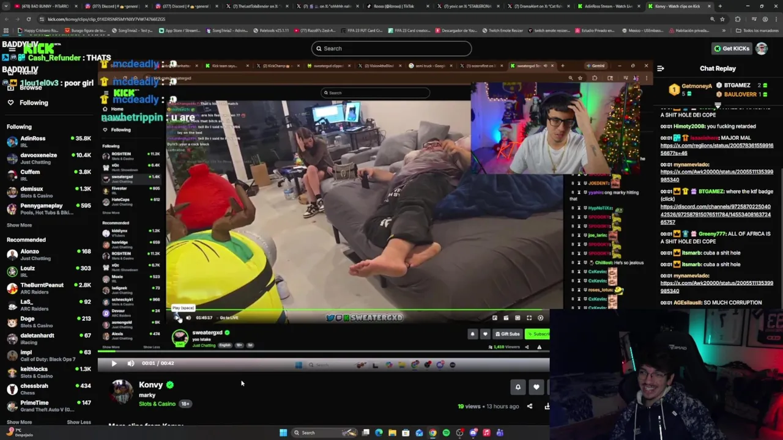Viewport: 783px width, 440px height.
Task: Toggle fullscreen icon in embedded player
Action: tap(529, 318)
